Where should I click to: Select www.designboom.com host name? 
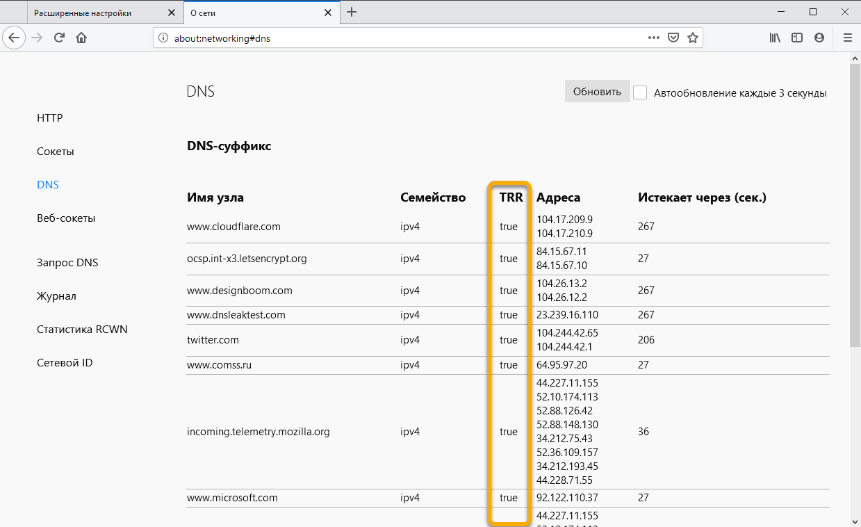click(x=240, y=291)
